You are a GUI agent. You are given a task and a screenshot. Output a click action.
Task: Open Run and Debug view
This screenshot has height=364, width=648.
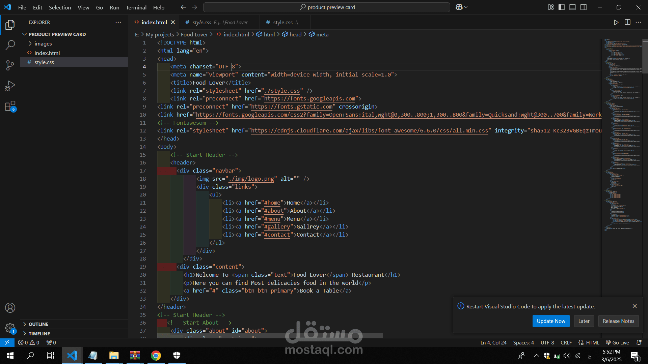[10, 86]
